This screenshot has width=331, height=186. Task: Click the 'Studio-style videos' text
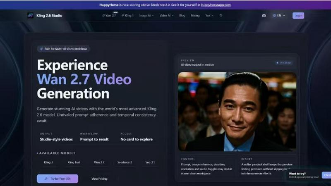(56, 139)
